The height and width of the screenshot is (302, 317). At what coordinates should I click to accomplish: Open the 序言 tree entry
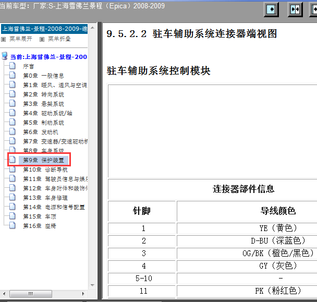tap(28, 66)
